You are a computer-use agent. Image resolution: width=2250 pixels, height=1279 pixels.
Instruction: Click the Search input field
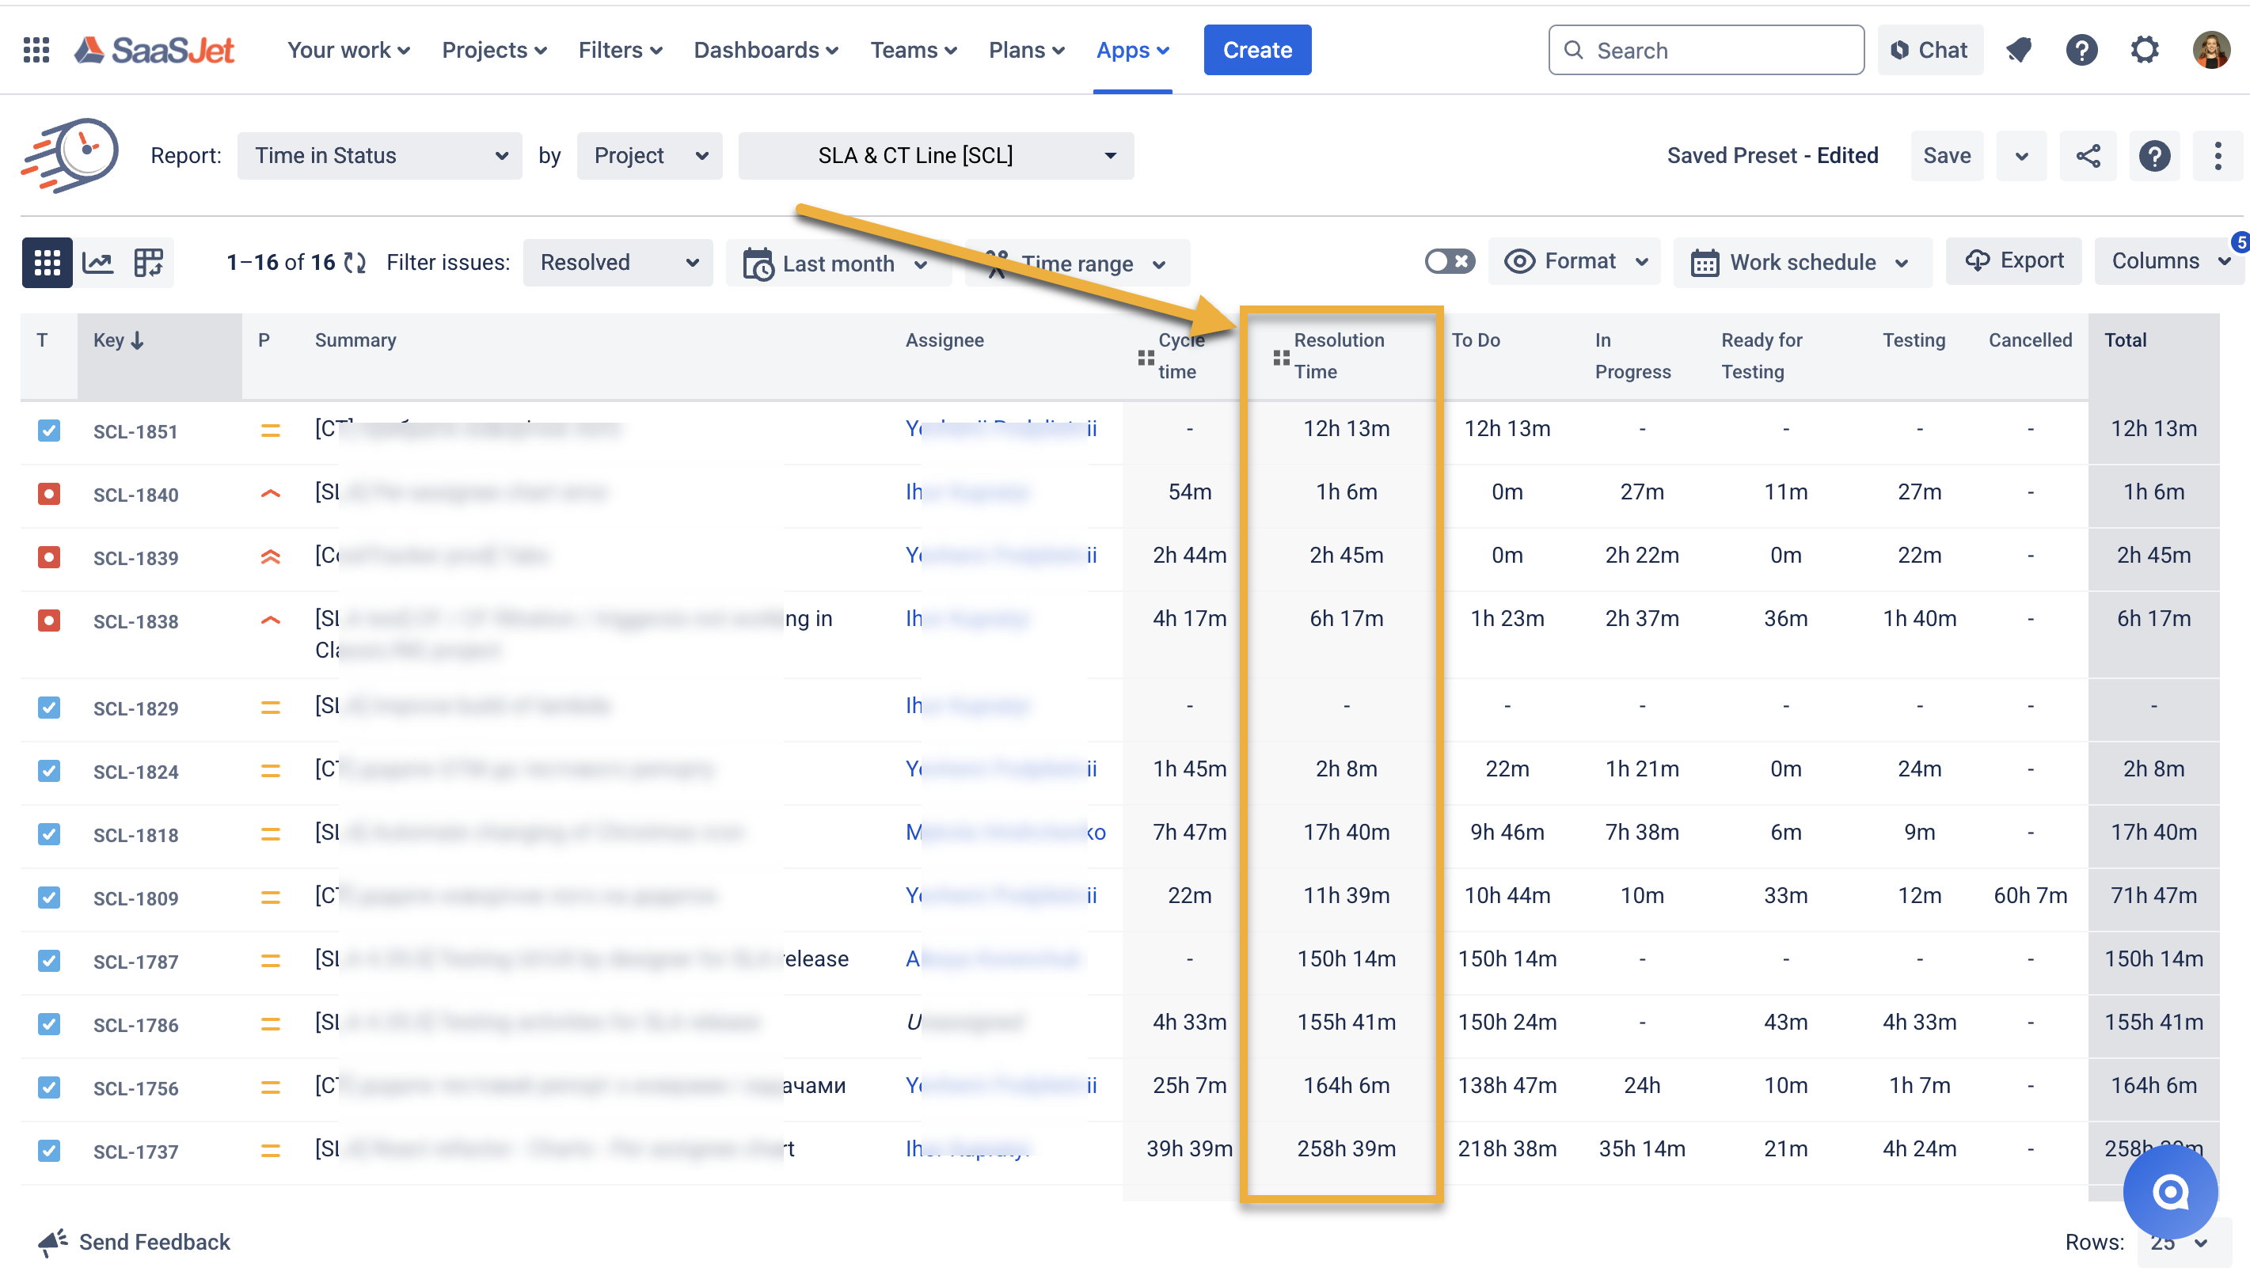tap(1705, 50)
